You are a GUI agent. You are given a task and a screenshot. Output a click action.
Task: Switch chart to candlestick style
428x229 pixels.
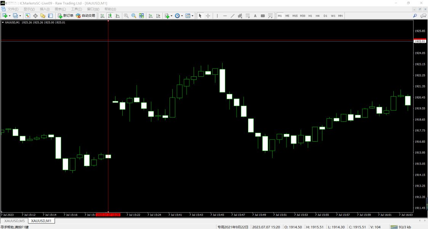110,16
